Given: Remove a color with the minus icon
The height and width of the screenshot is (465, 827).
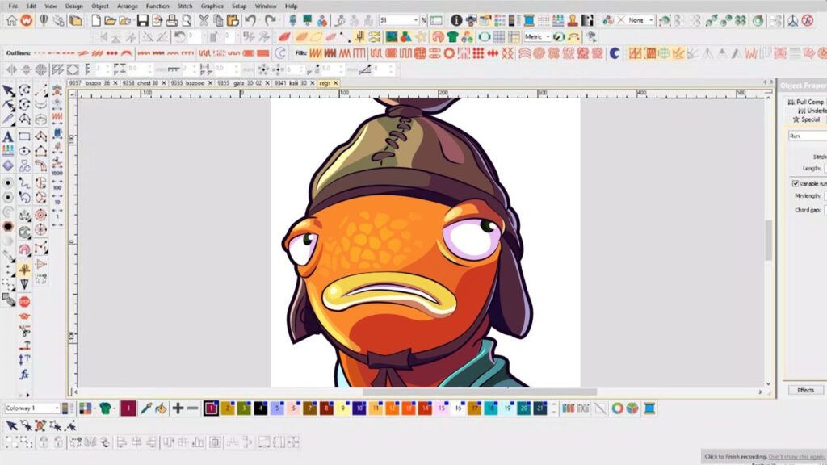Looking at the screenshot, I should click(x=193, y=408).
